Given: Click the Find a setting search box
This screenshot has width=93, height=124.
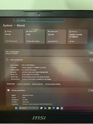Looking at the screenshot, I should click(x=39, y=20).
